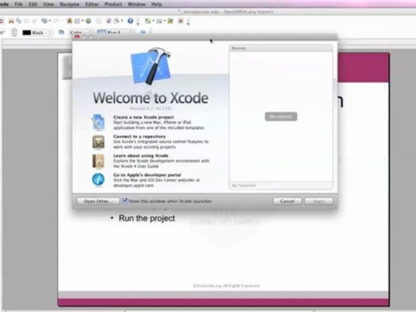Click the Open button in Xcode welcome window
416x312 pixels.
click(318, 201)
